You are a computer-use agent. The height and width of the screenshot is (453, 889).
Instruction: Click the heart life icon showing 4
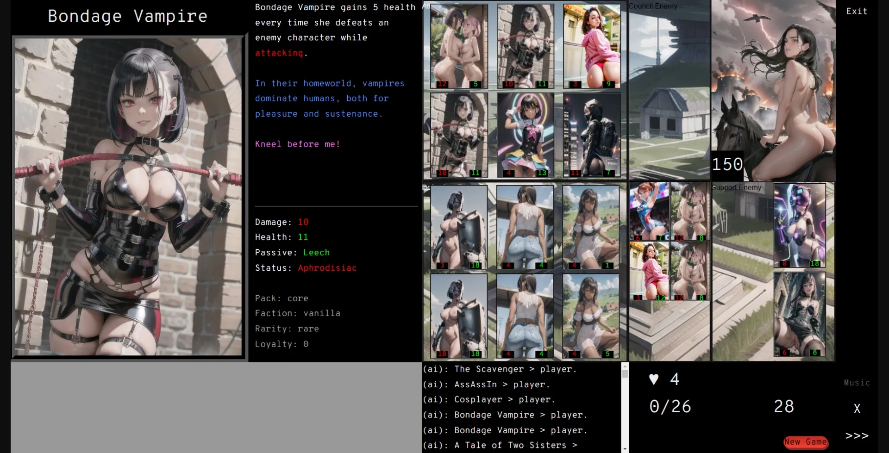click(x=654, y=379)
